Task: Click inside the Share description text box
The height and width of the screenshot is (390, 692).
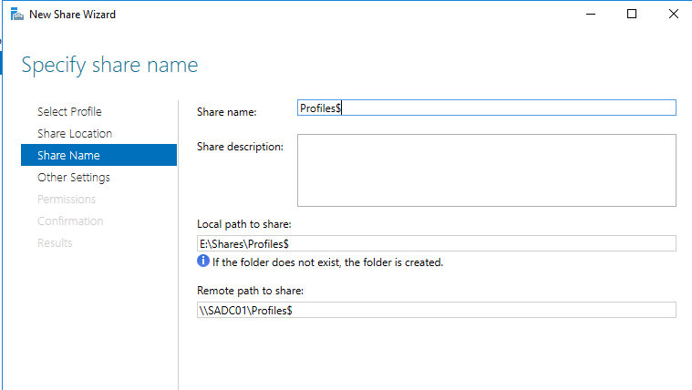Action: pyautogui.click(x=486, y=170)
